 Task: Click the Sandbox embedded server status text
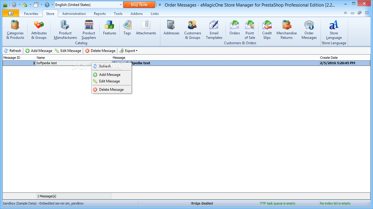(43, 203)
